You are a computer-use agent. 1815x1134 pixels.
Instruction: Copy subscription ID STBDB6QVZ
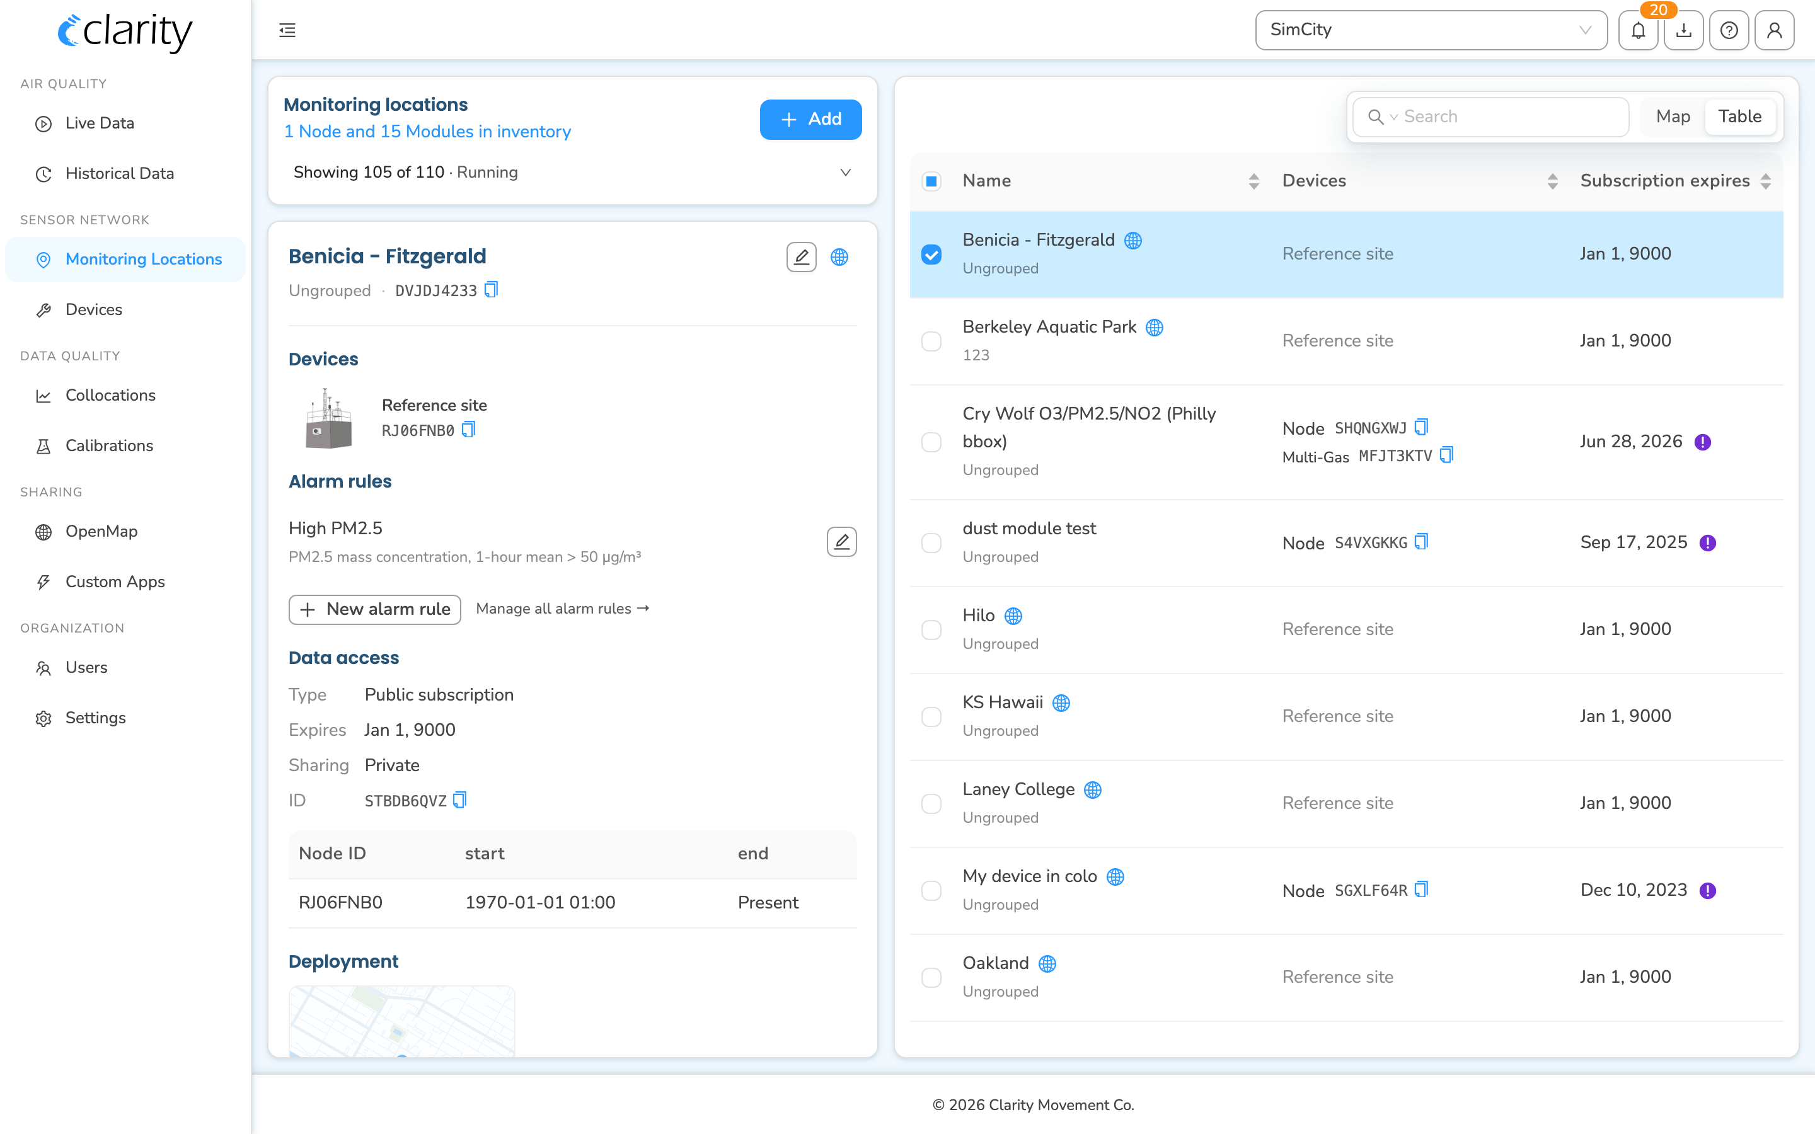click(x=460, y=800)
